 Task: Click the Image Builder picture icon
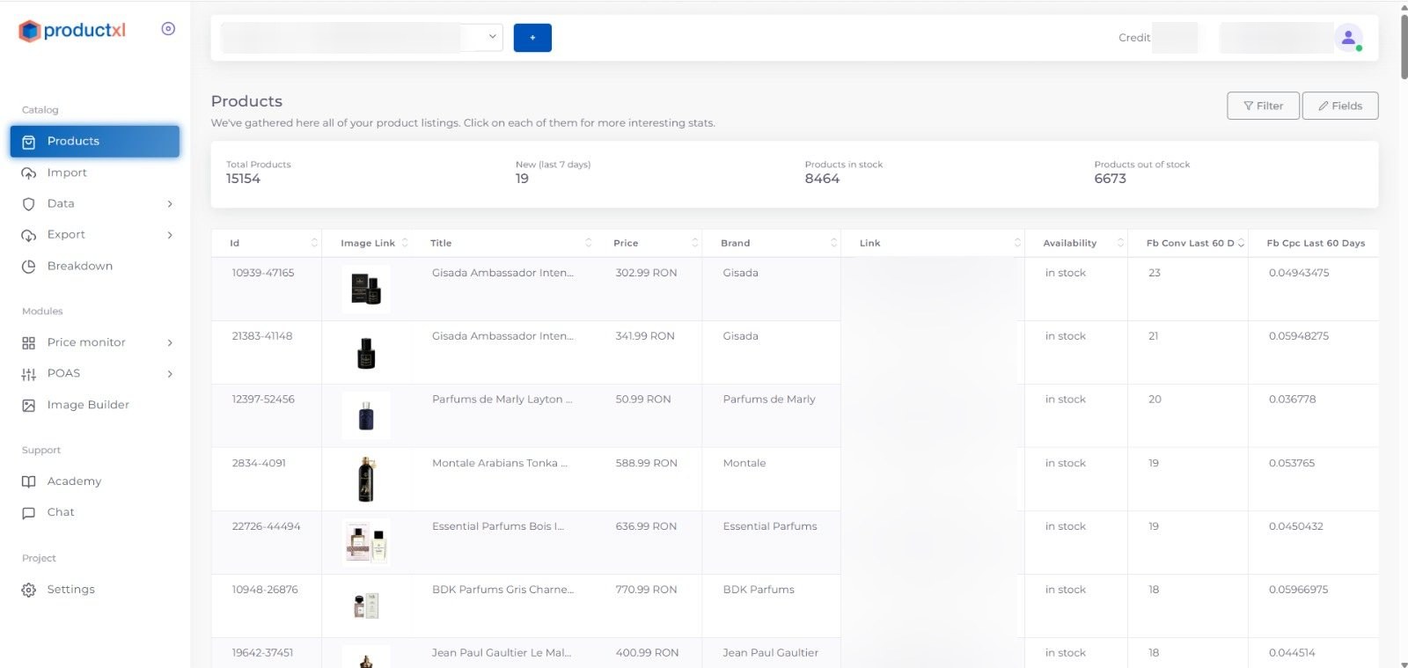(x=29, y=406)
